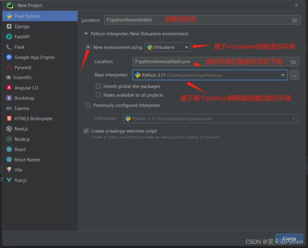
Task: Open the disabled Interpreter dropdown
Action: pos(210,119)
